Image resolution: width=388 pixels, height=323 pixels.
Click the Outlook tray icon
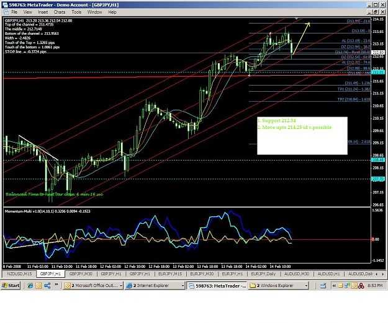pos(354,286)
